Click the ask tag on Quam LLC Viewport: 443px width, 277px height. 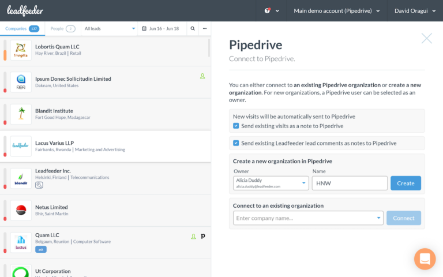(41, 249)
